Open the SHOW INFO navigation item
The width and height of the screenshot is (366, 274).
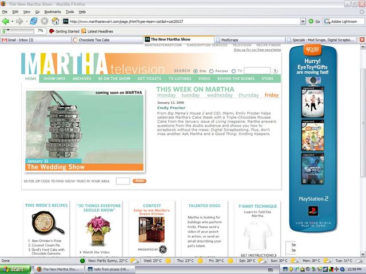point(54,79)
